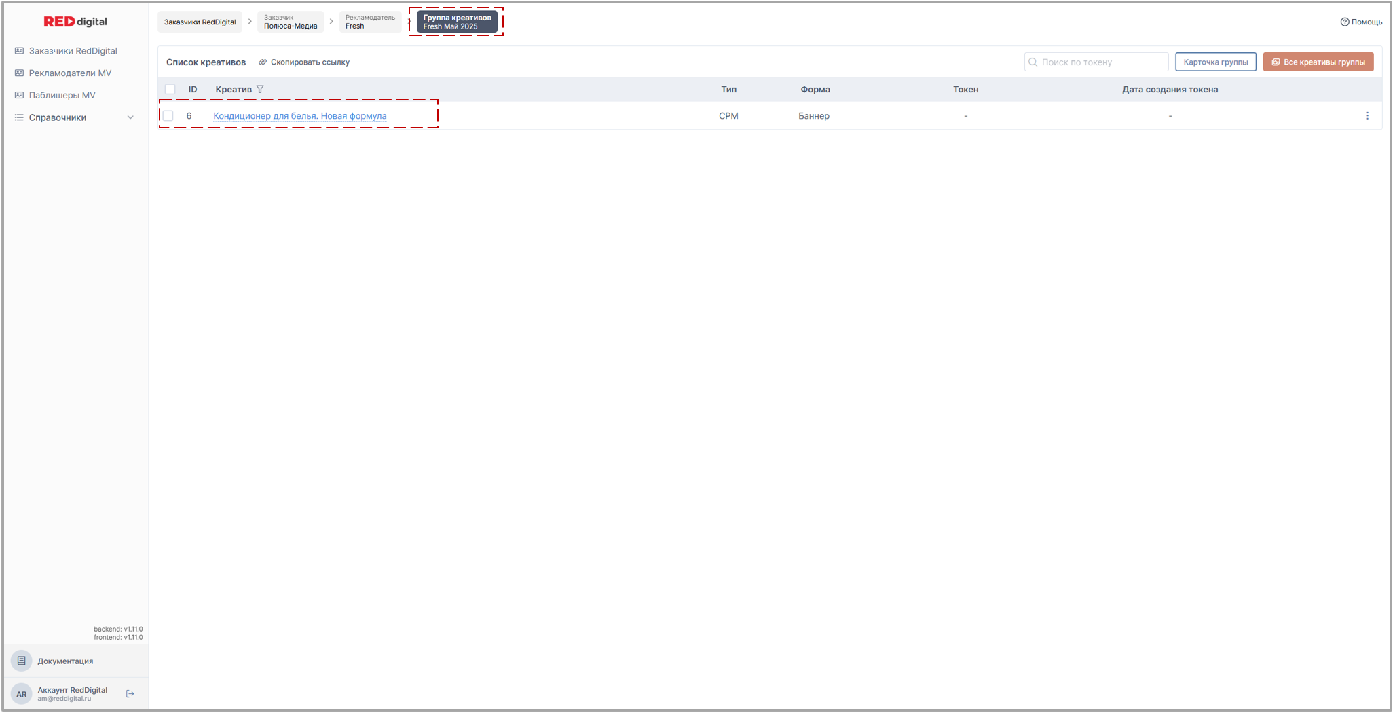
Task: Navigate to Рекламодатель Fresh breadcrumb
Action: tap(369, 22)
